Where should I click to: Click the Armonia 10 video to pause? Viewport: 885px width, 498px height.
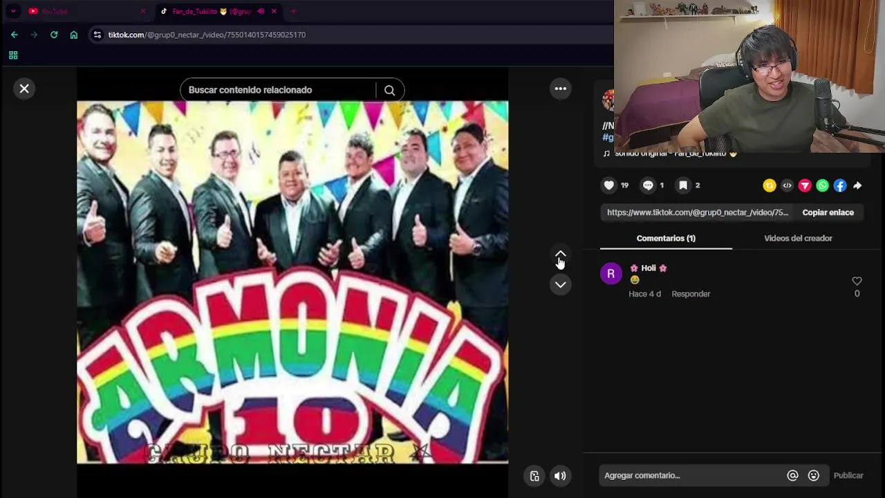(292, 282)
